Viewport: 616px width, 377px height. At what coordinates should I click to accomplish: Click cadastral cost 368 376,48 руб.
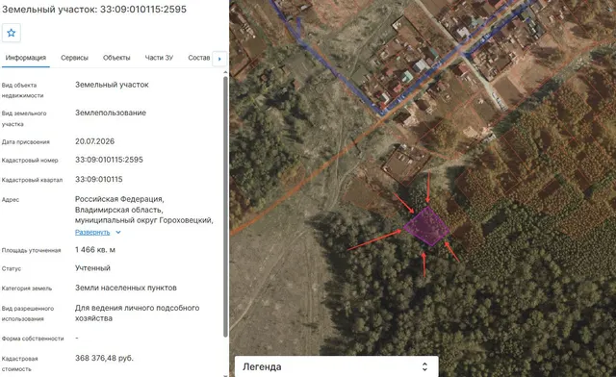[104, 358]
